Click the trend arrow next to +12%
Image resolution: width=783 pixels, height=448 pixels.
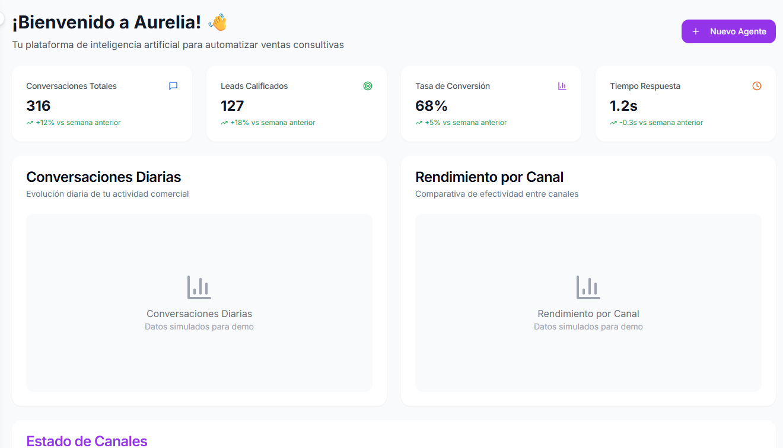pos(30,123)
